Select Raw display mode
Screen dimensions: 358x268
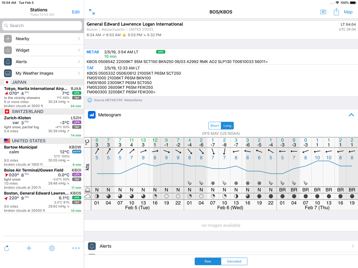[208, 262]
